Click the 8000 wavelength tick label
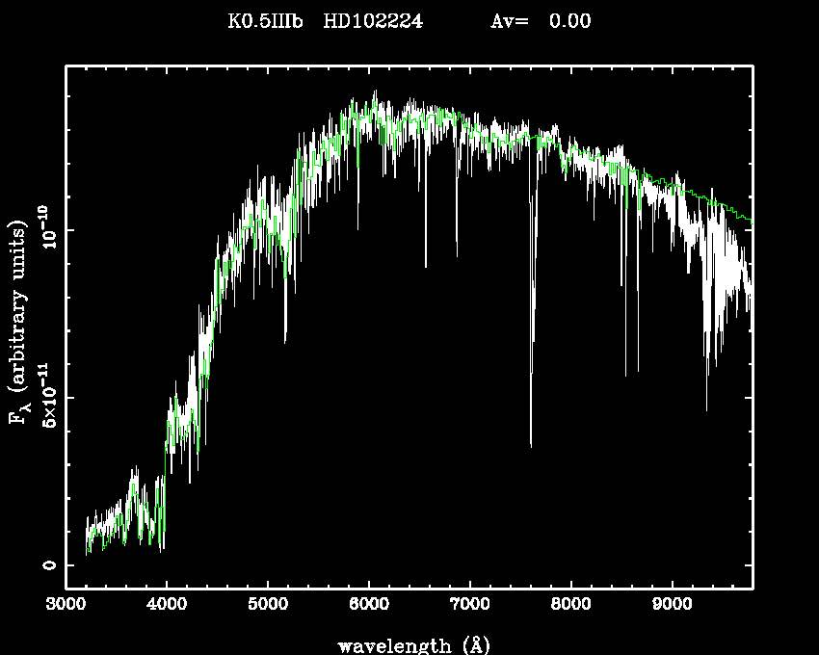Viewport: 819px width, 655px height. 571,606
